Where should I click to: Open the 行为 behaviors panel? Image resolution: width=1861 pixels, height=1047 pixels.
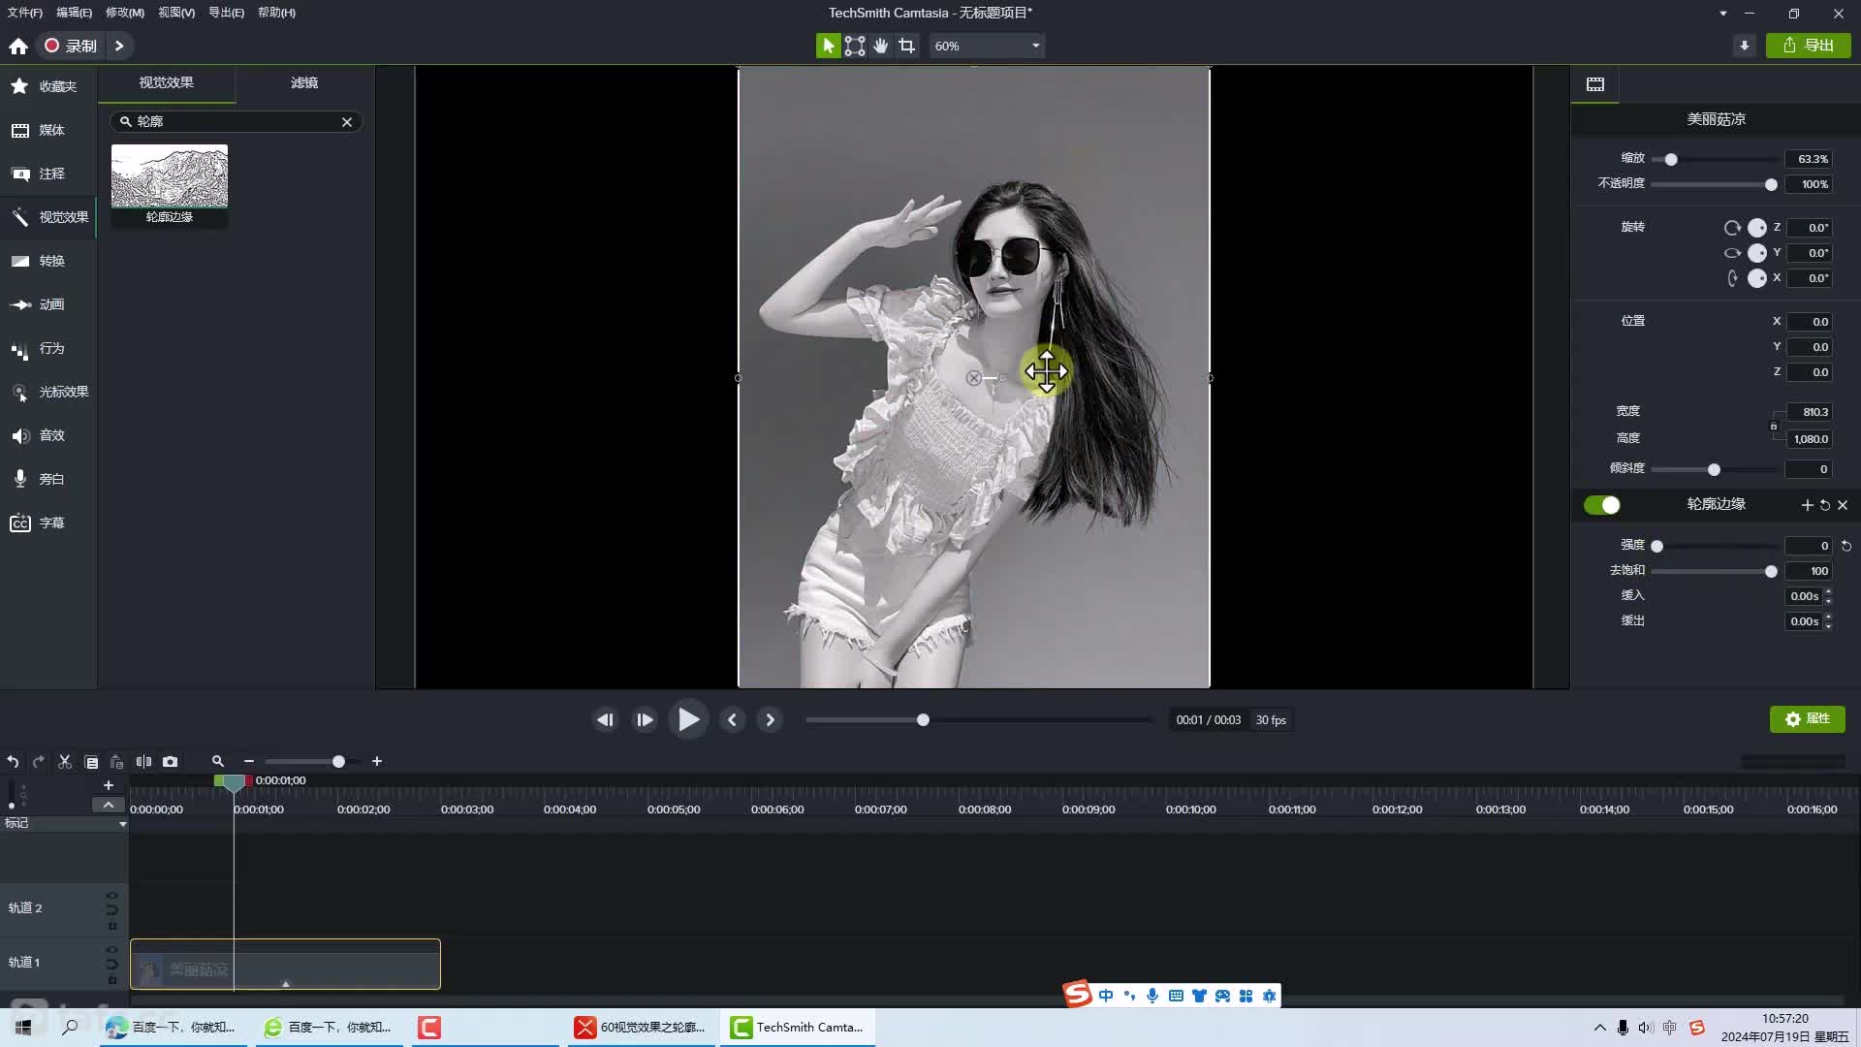point(47,348)
